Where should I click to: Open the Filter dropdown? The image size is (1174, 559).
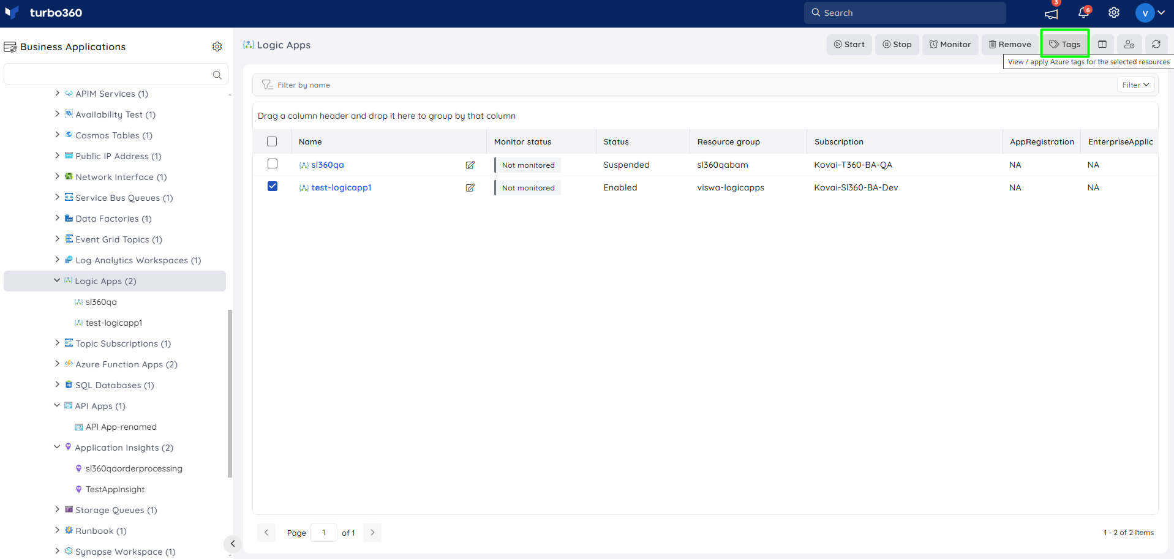(x=1136, y=85)
